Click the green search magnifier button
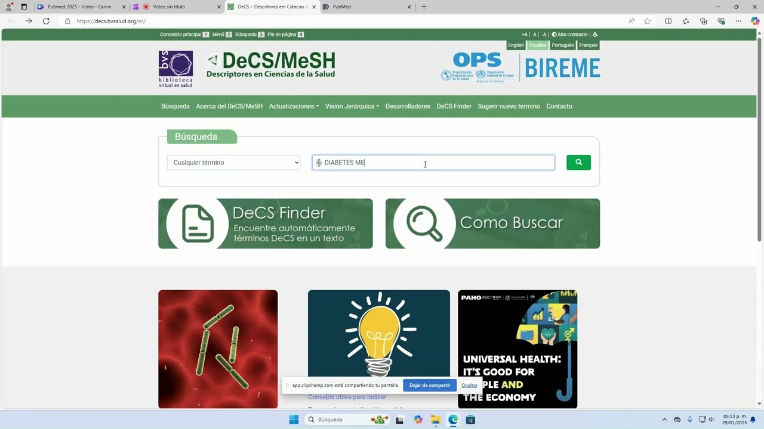This screenshot has width=764, height=429. point(578,162)
